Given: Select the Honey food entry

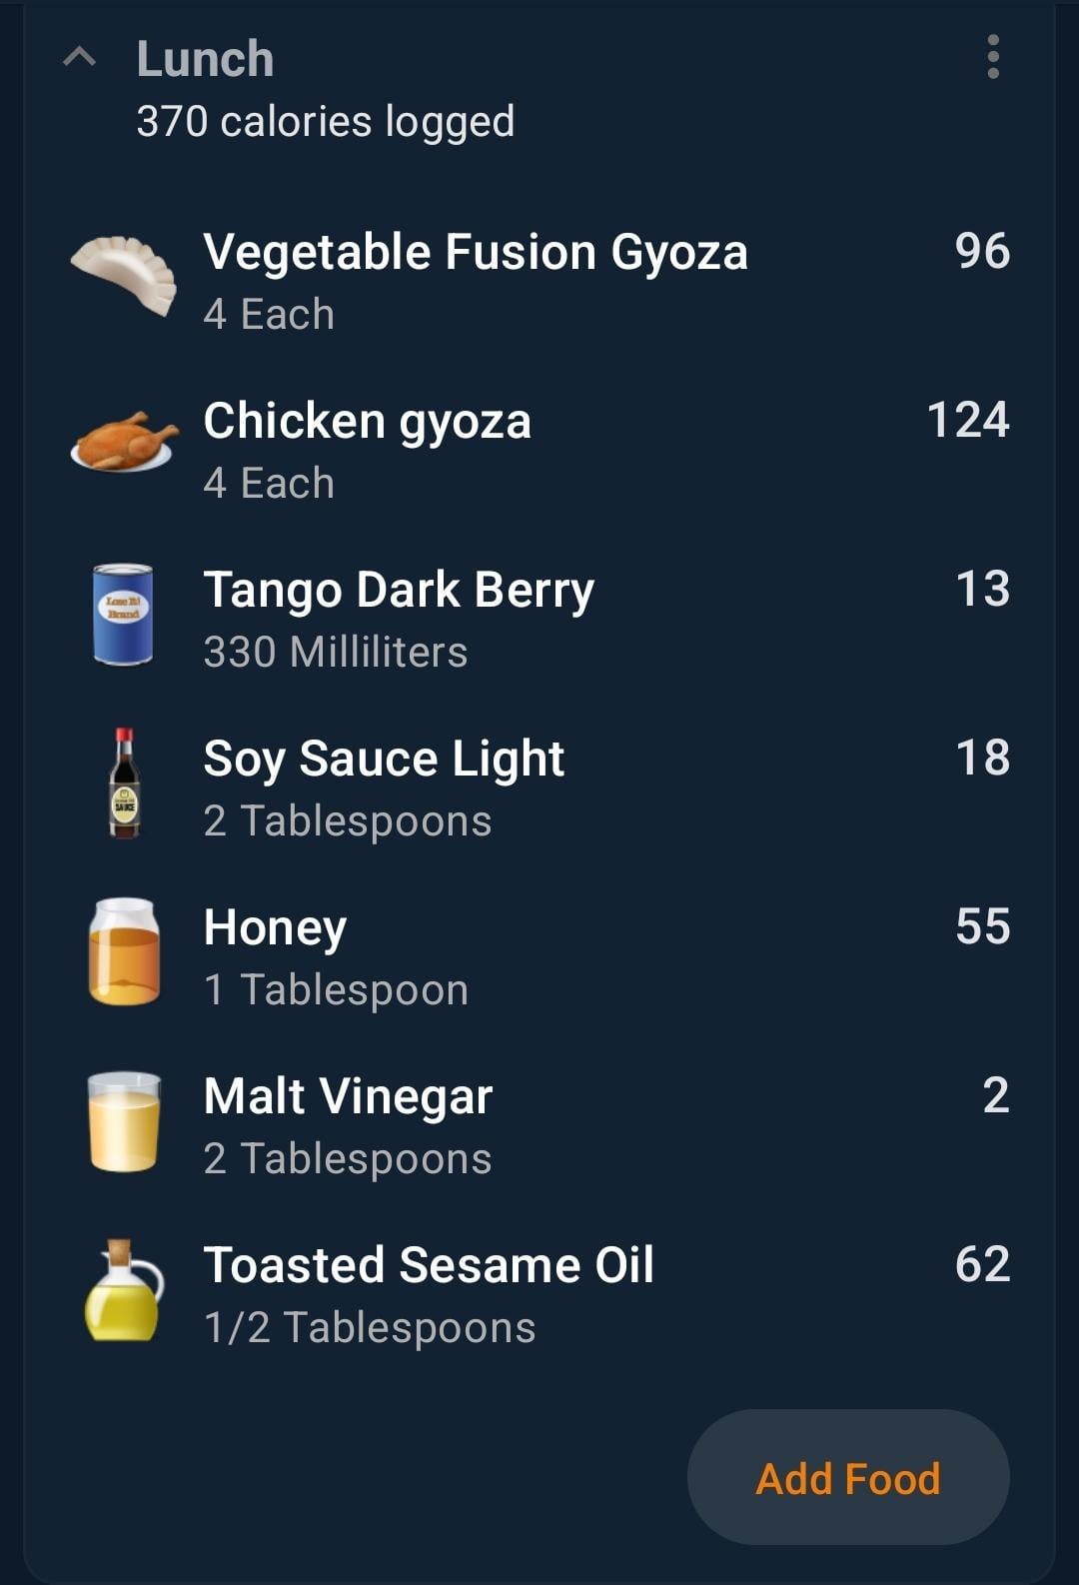Looking at the screenshot, I should point(539,956).
